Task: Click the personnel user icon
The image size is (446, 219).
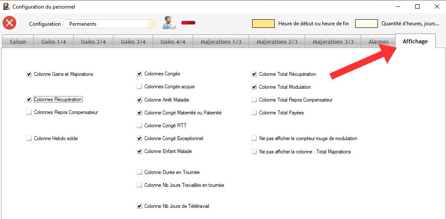Action: pos(169,23)
